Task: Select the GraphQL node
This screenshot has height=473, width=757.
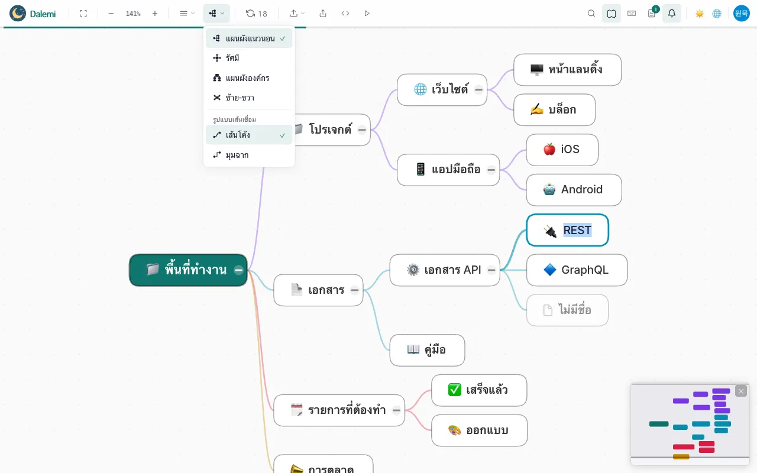Action: coord(577,270)
